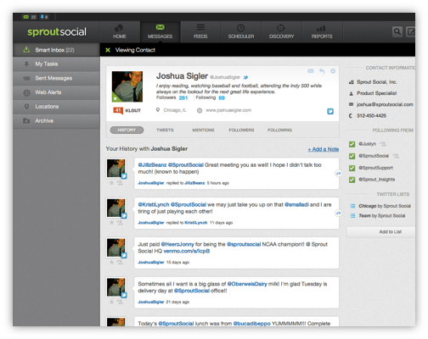Open Sent Messages in sidebar
This screenshot has height=339, width=428.
[56, 78]
